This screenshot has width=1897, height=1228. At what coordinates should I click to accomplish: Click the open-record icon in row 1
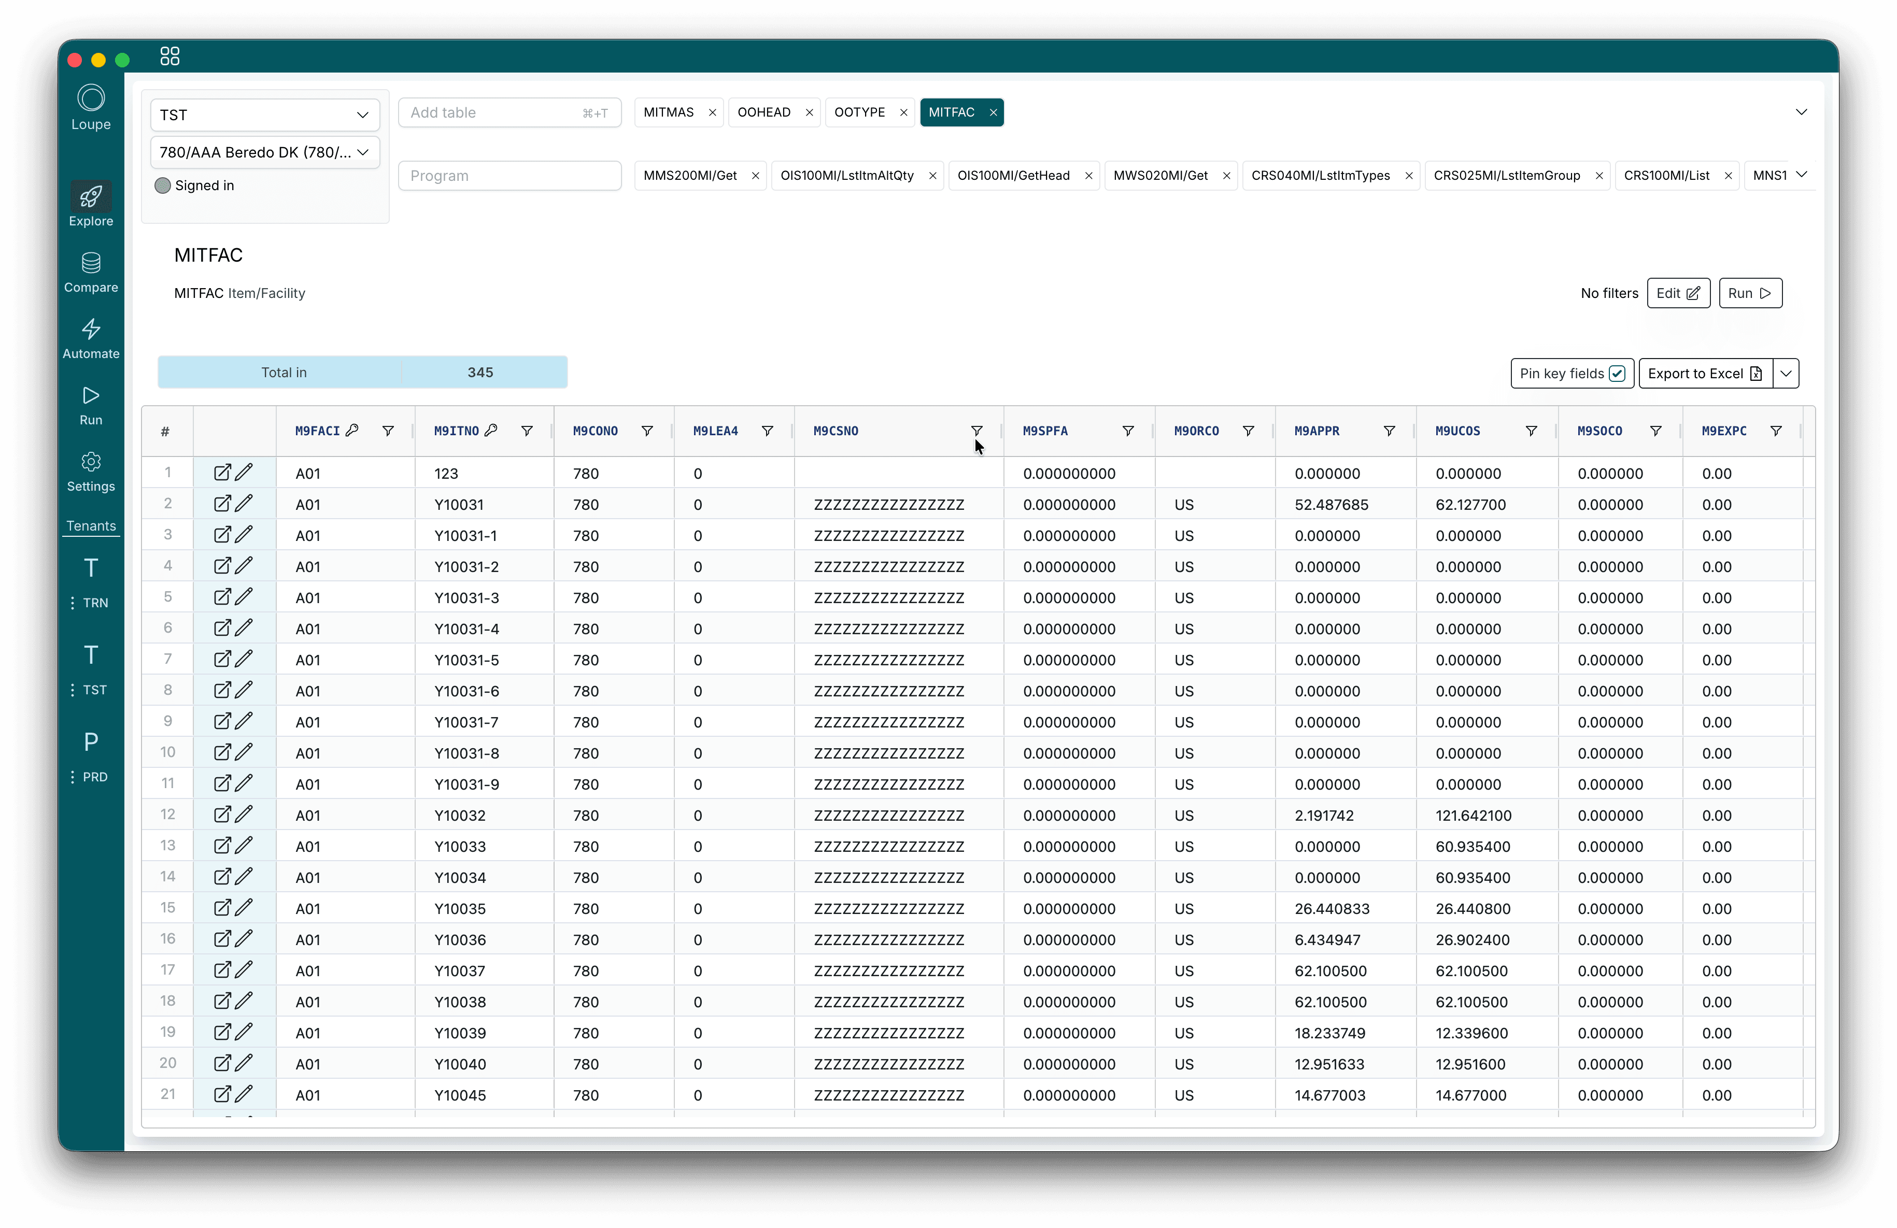tap(222, 473)
